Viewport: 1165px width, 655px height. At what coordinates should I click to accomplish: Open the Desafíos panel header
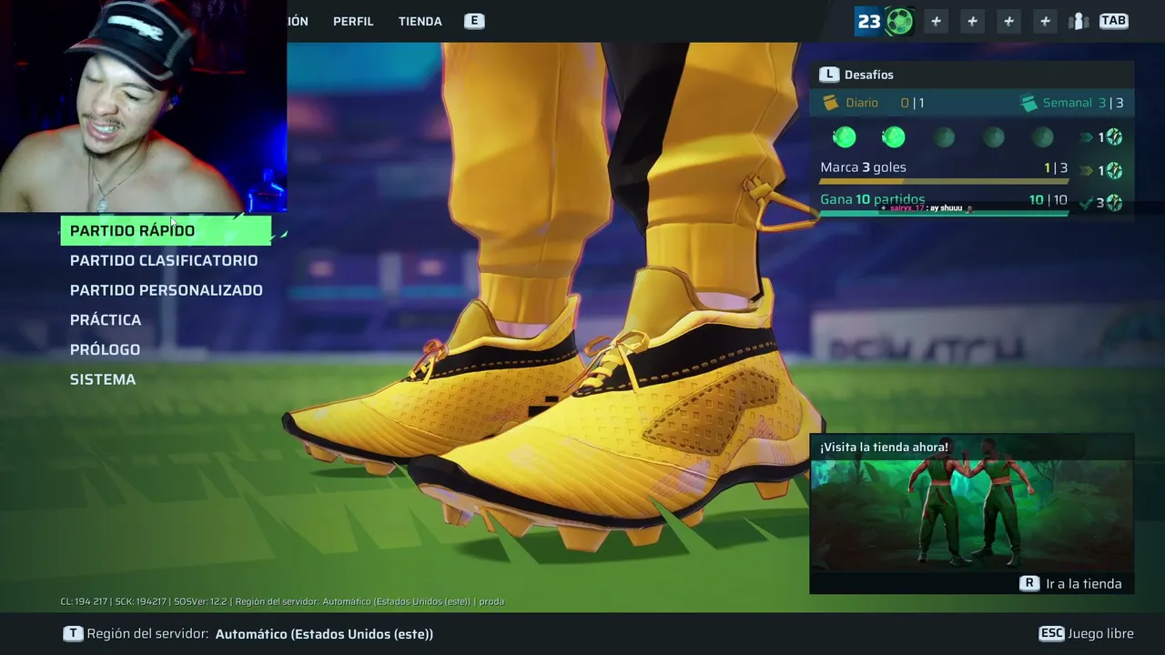tap(972, 75)
